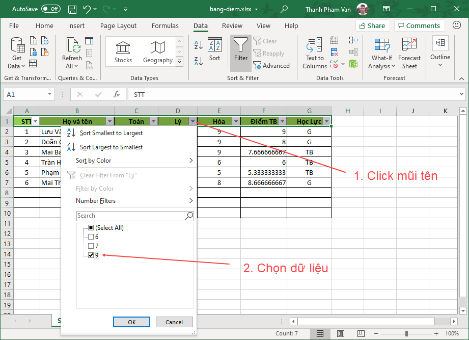Viewport: 469px width, 340px height.
Task: Click the Ribbon Display Options icon
Action: (386, 9)
